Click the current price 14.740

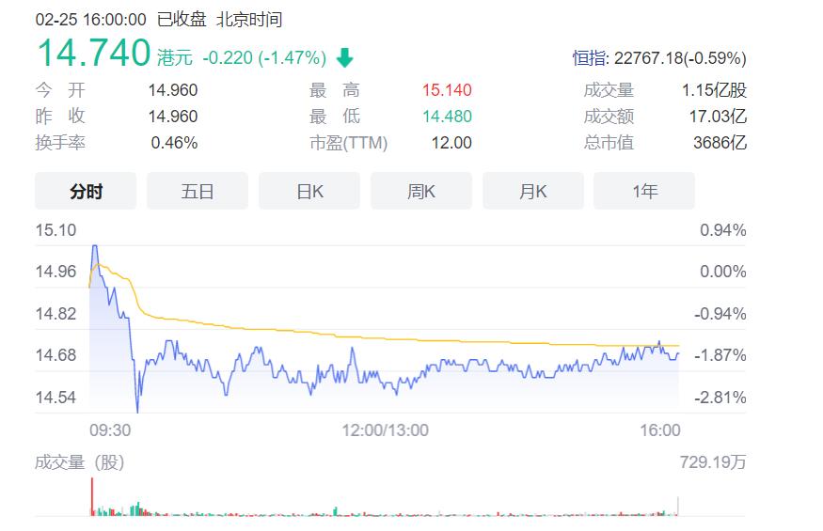pyautogui.click(x=93, y=54)
